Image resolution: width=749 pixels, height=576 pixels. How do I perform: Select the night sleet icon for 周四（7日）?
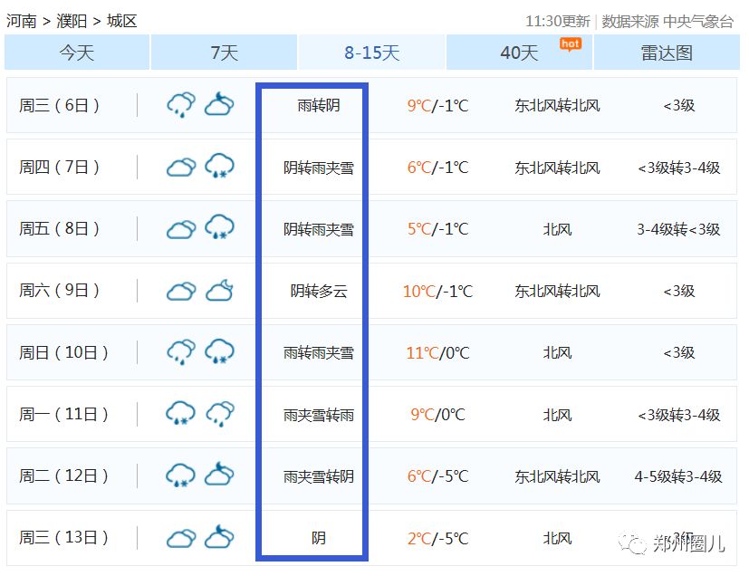[x=219, y=167]
